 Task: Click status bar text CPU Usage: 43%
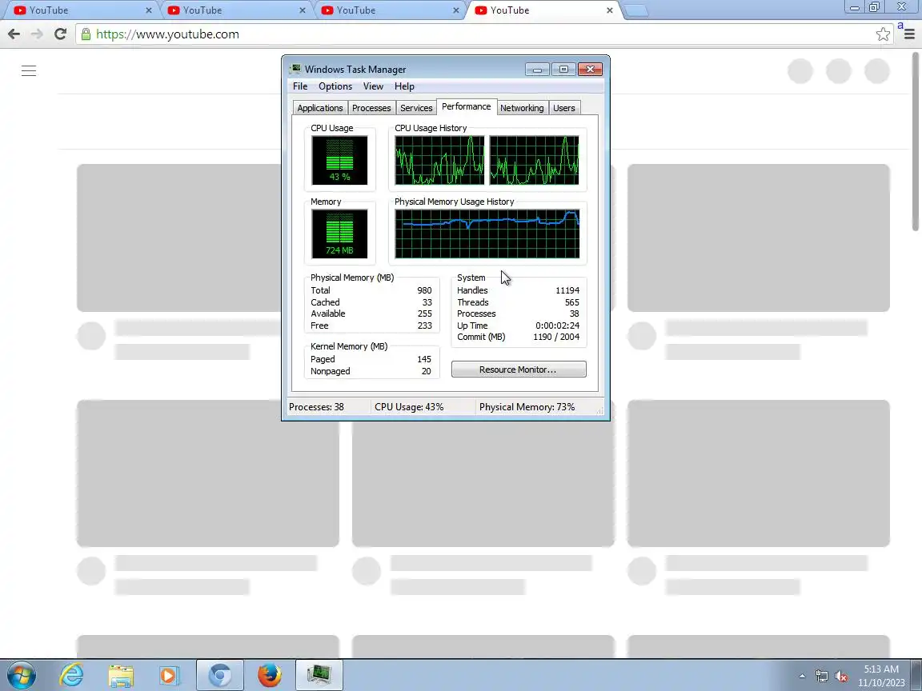click(x=409, y=406)
